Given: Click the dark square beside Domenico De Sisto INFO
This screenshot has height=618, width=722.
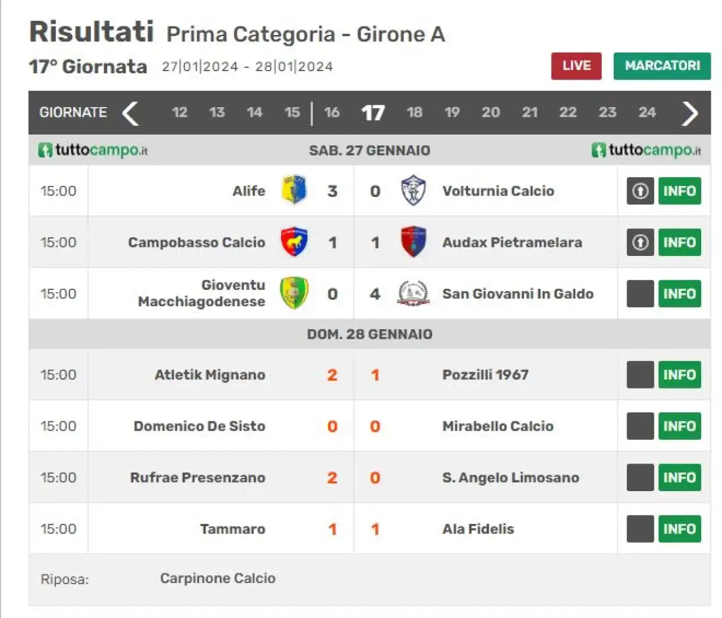Looking at the screenshot, I should 640,426.
